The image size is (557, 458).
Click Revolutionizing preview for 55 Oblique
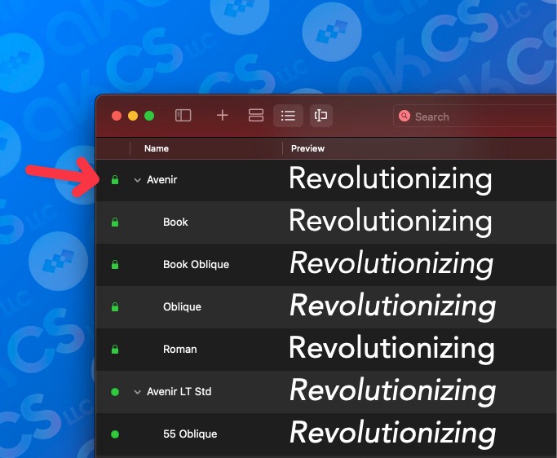pyautogui.click(x=393, y=434)
